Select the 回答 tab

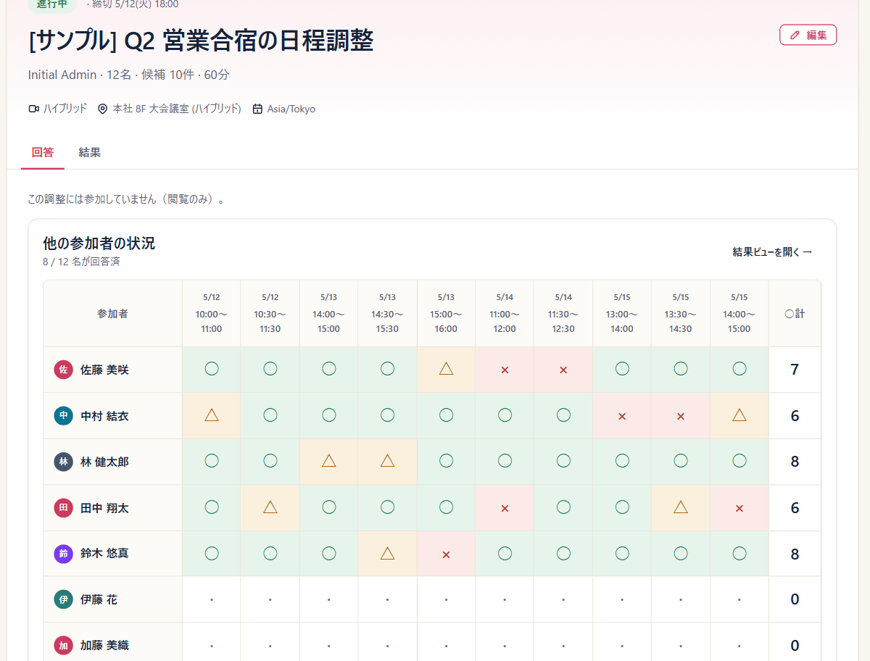point(43,152)
